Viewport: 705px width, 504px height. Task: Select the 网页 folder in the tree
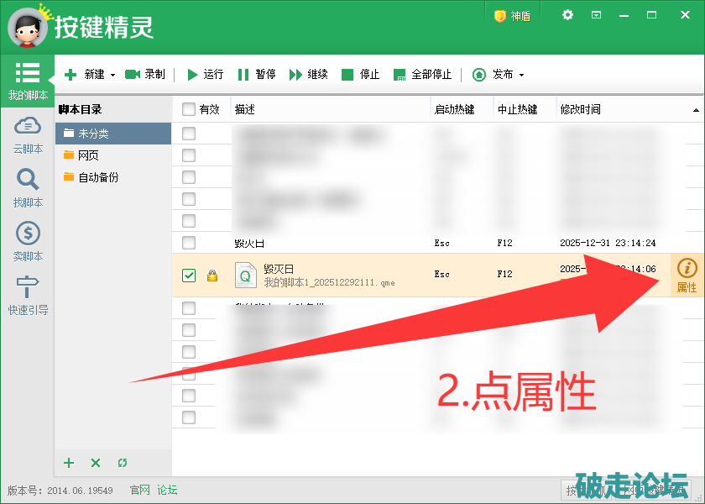(x=88, y=155)
